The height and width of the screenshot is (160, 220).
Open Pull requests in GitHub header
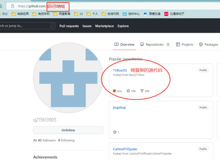coord(69,26)
